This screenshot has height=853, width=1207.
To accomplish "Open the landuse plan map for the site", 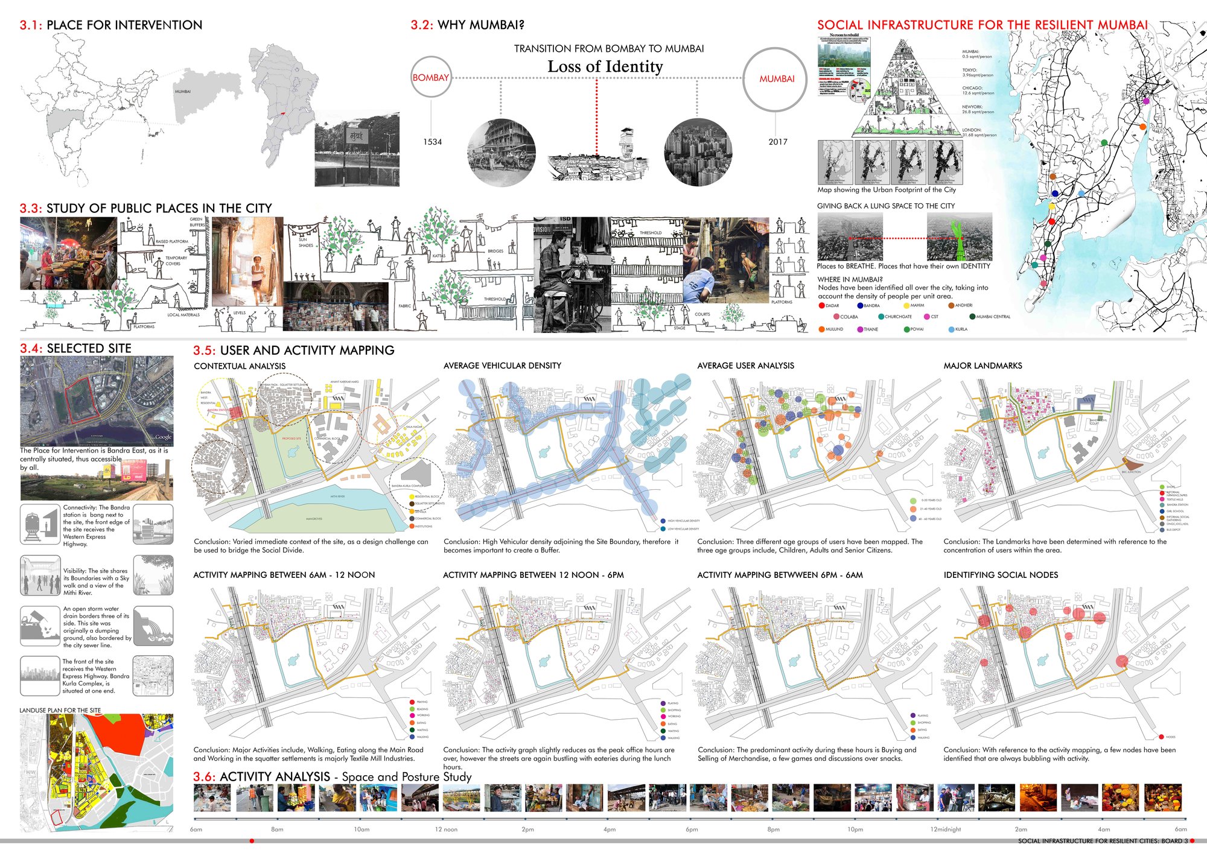I will (97, 773).
